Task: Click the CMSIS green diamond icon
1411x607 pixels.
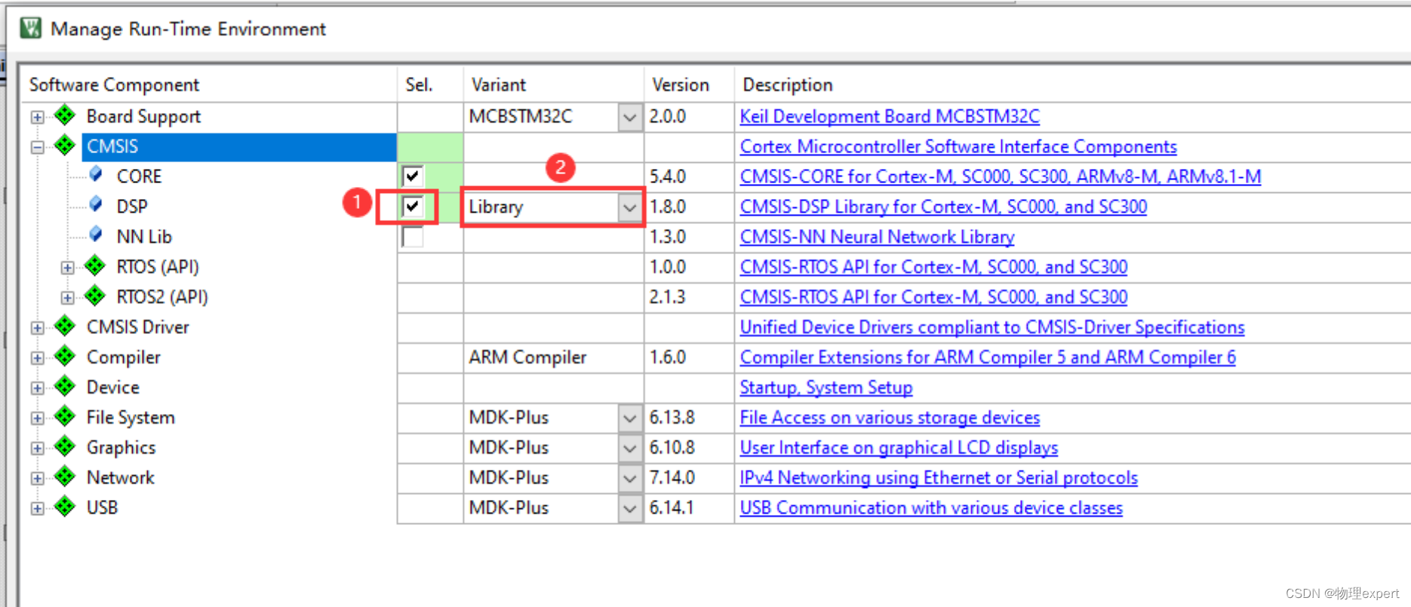Action: pyautogui.click(x=65, y=145)
